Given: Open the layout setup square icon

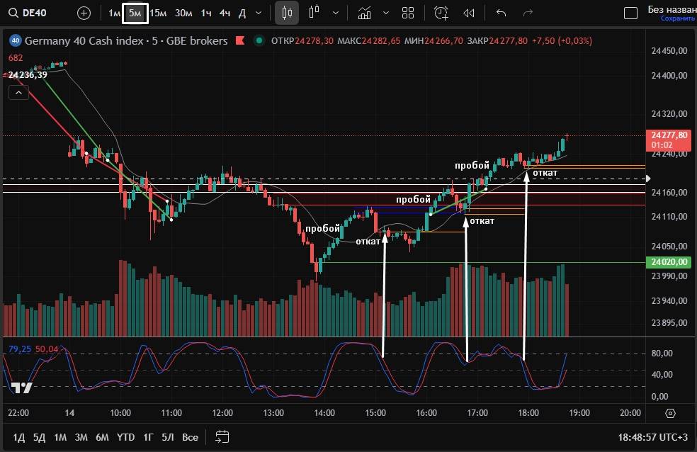Looking at the screenshot, I should [630, 13].
